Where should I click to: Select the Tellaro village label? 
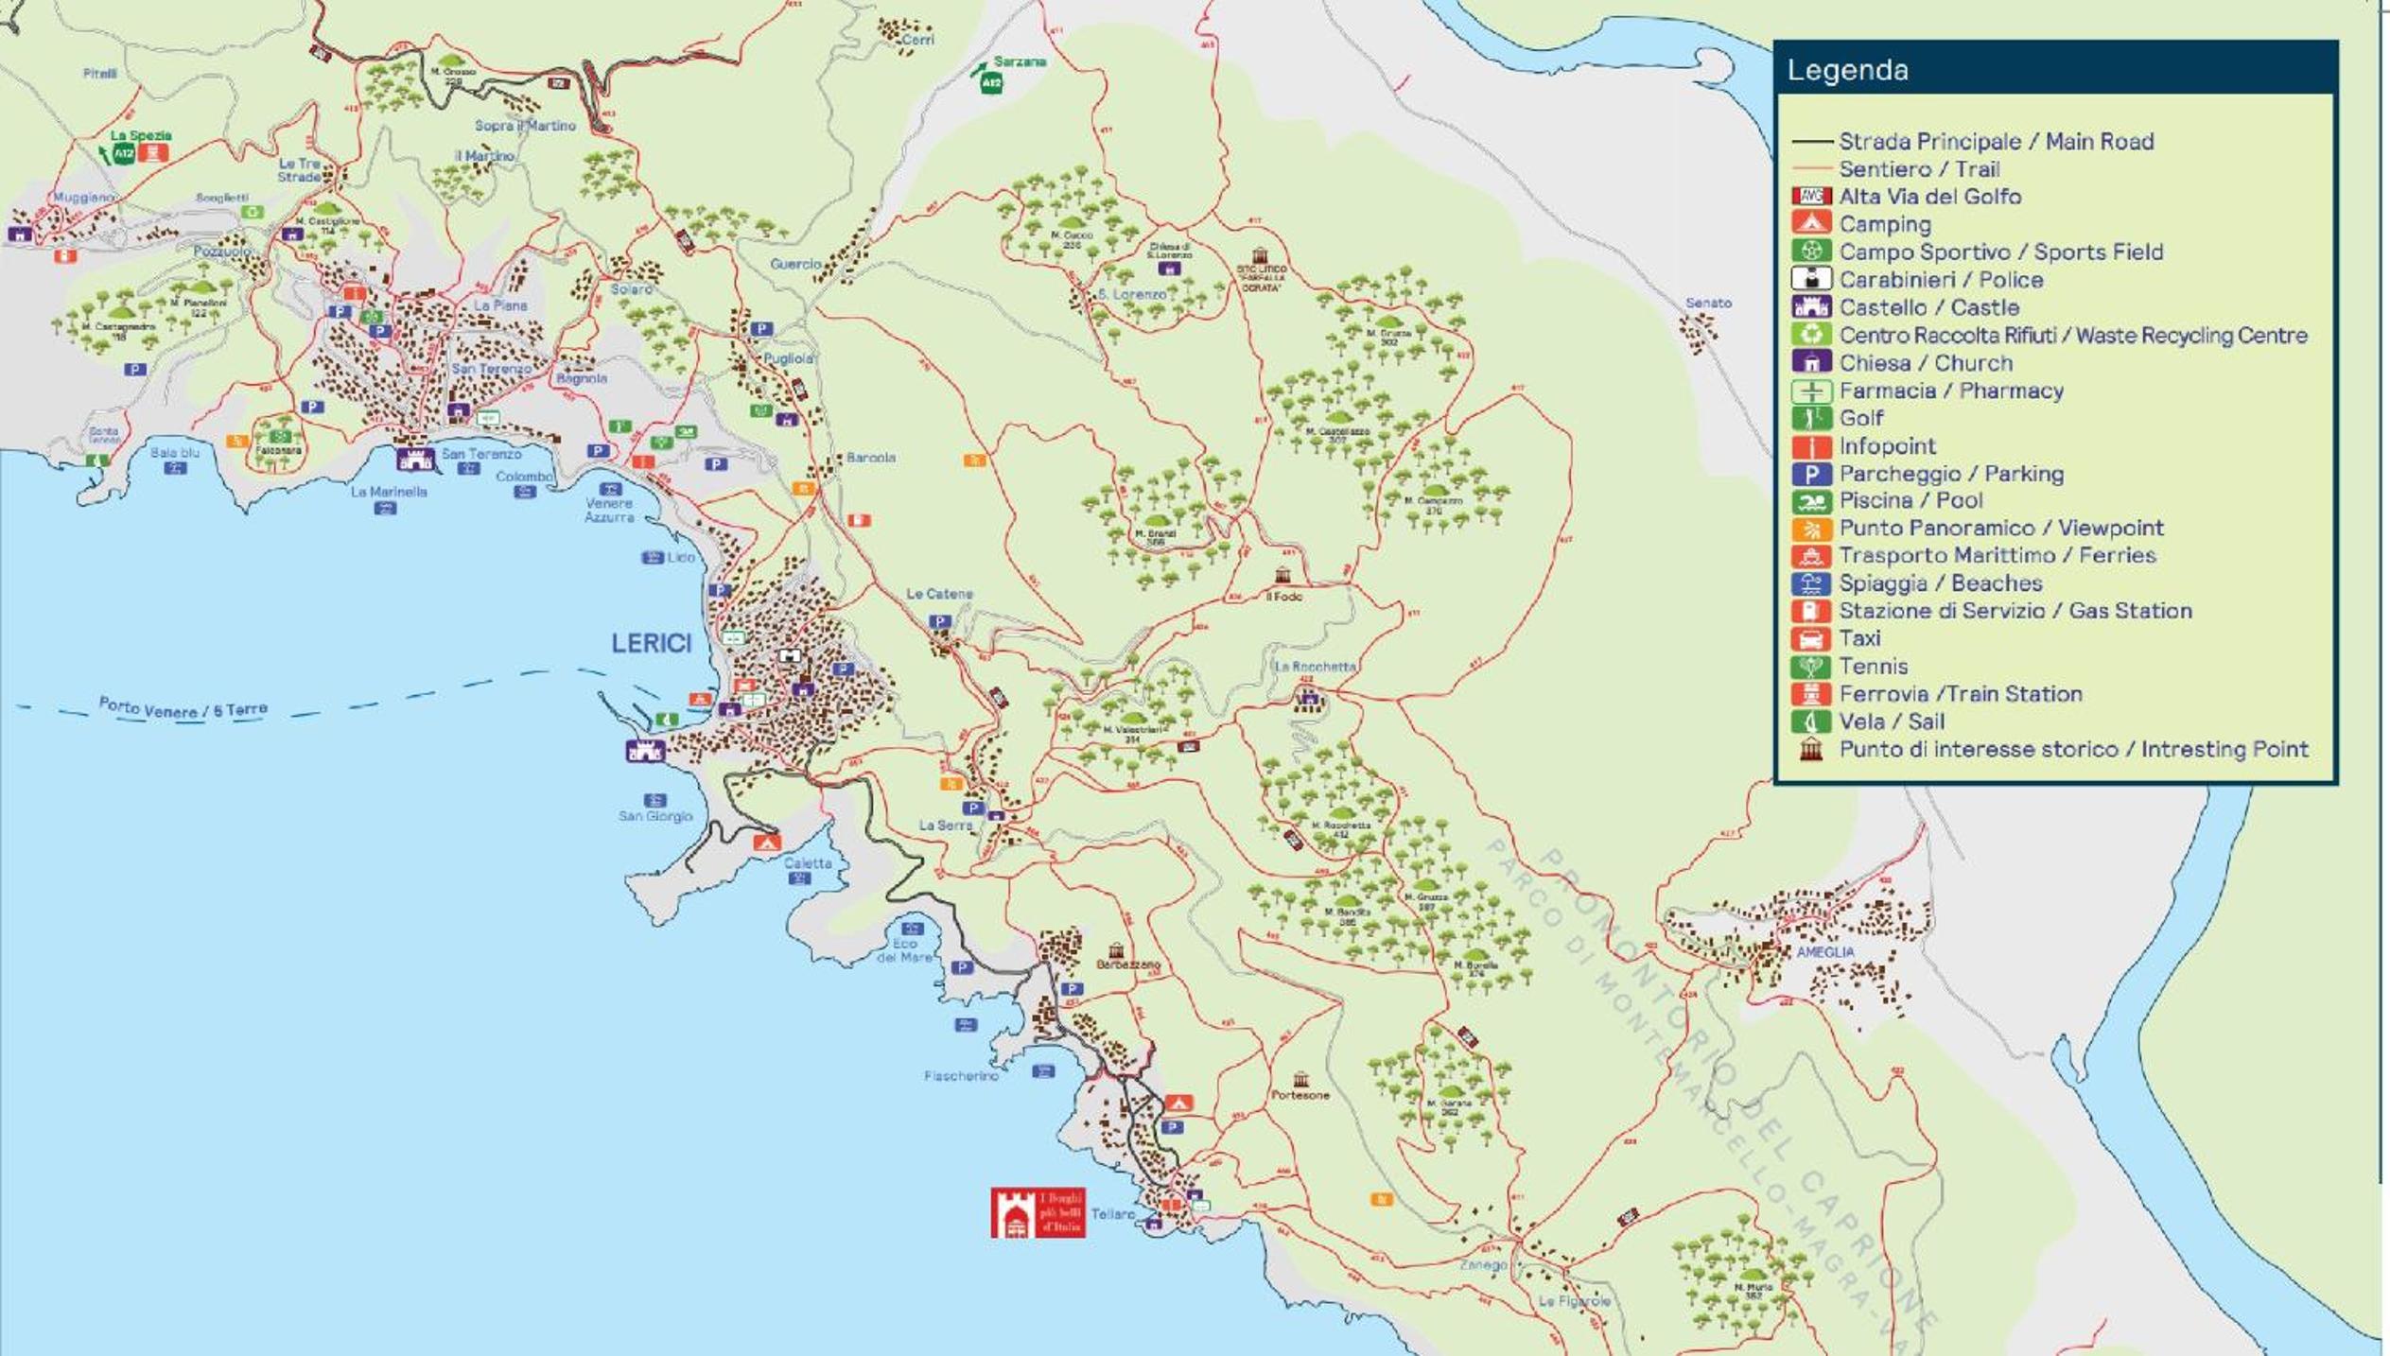point(1112,1214)
